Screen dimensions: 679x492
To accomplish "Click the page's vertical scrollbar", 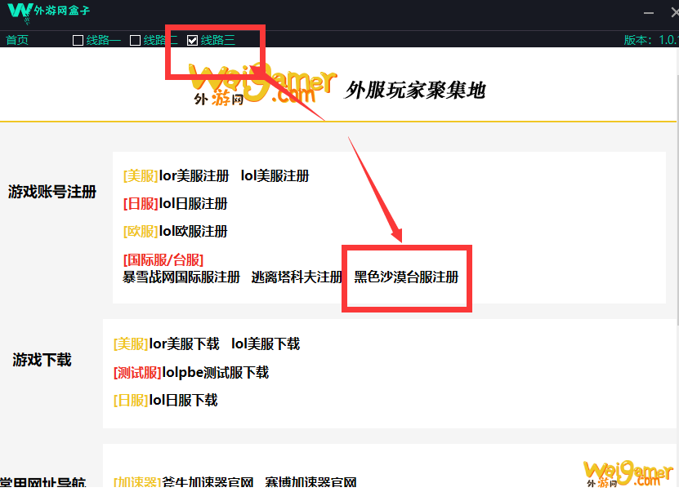I will pyautogui.click(x=677, y=199).
